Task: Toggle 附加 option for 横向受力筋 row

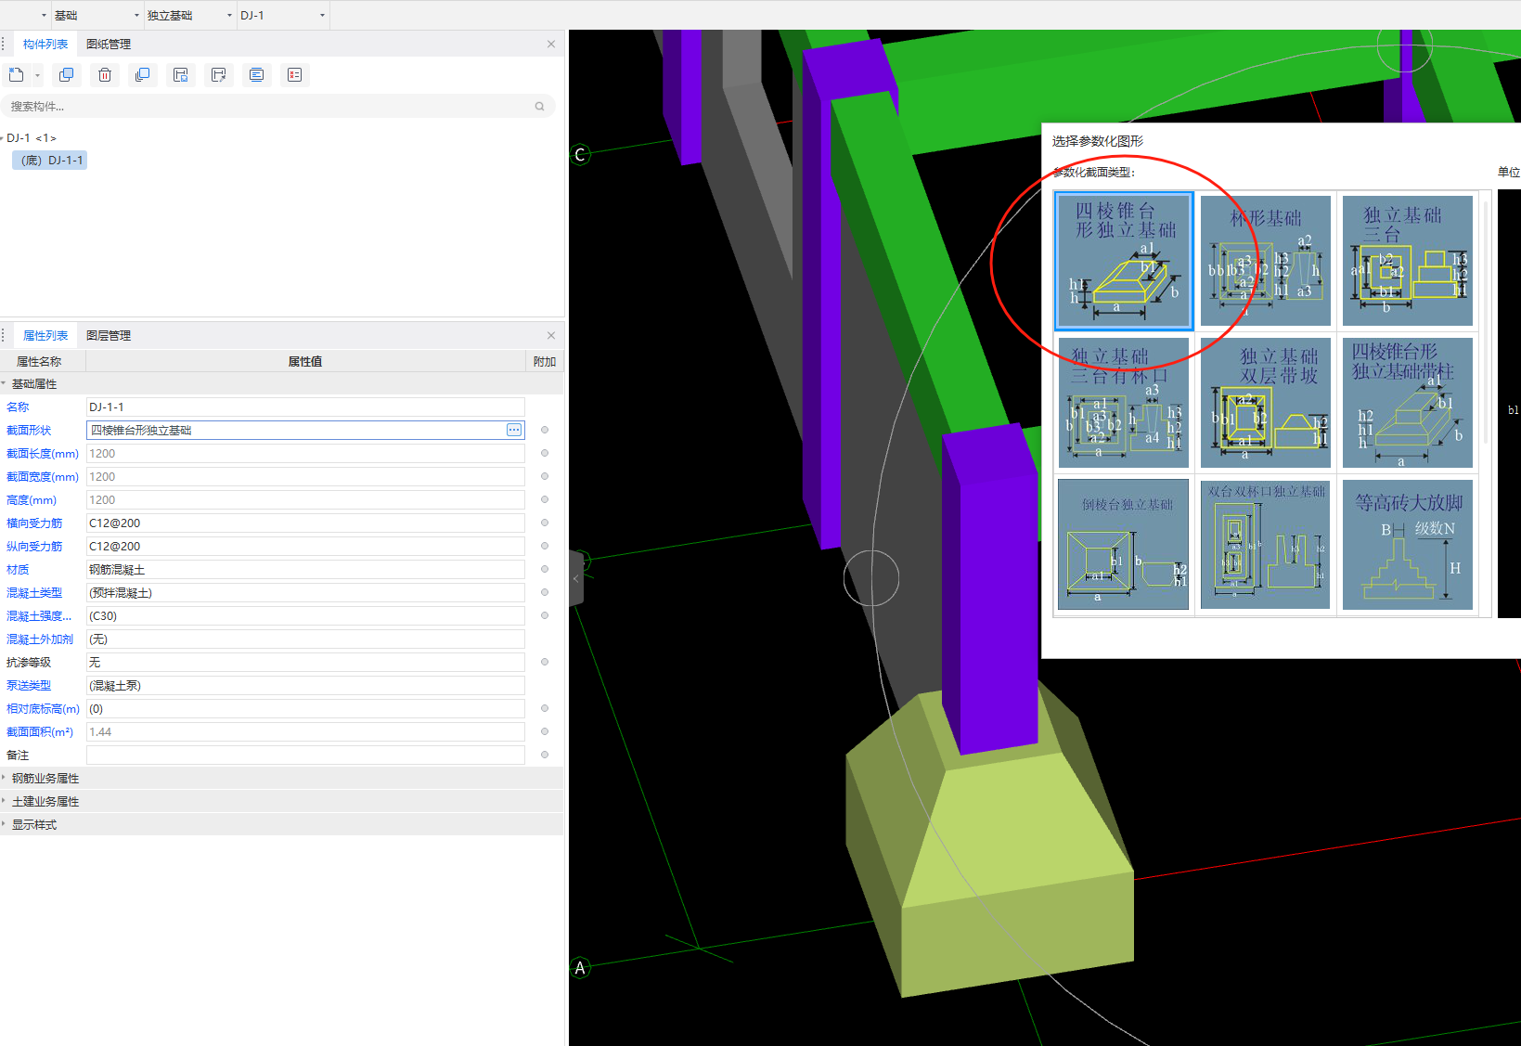Action: pos(545,523)
